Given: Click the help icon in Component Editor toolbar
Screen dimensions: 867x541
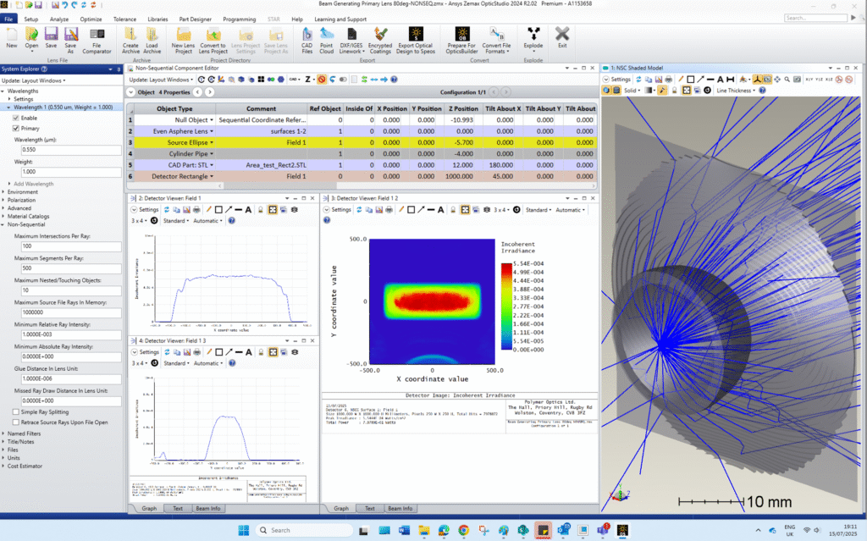Looking at the screenshot, I should [x=394, y=80].
